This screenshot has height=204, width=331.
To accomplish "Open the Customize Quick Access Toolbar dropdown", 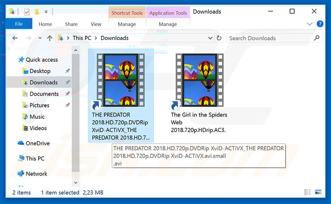I will coord(46,12).
